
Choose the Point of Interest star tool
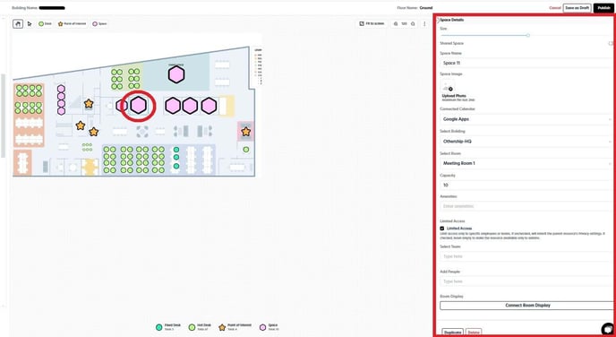tap(72, 24)
